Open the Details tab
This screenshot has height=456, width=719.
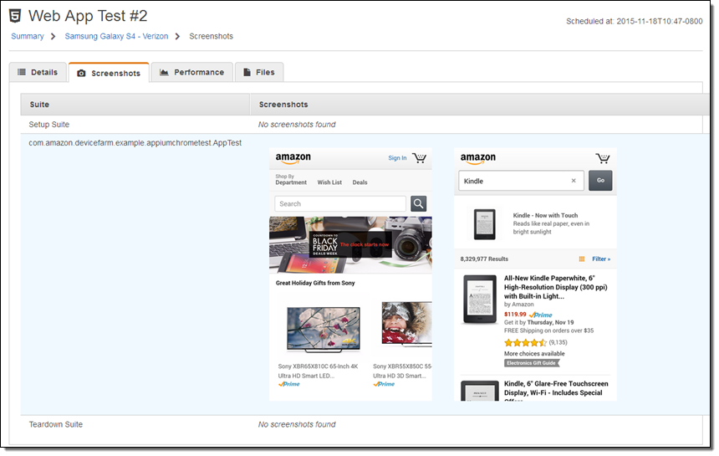pyautogui.click(x=38, y=73)
